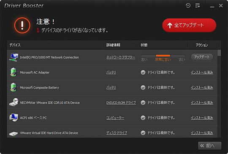Click the Microsoft Composite Battery icon
228x154 pixels.
[14, 87]
